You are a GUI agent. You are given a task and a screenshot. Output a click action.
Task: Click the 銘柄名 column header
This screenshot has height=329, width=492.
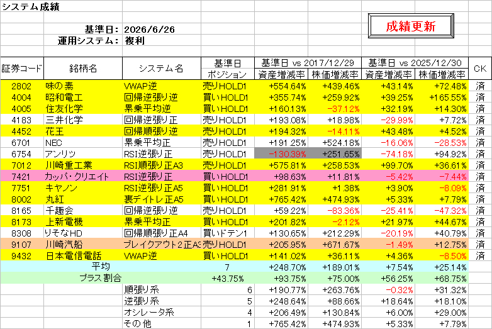tap(83, 69)
